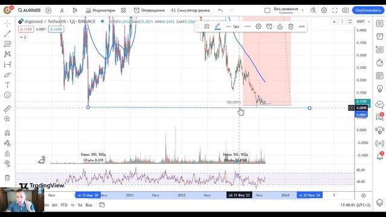Image resolution: width=386 pixels, height=217 pixels.
Task: Take a chart snapshot with camera icon
Action: pyautogui.click(x=346, y=10)
